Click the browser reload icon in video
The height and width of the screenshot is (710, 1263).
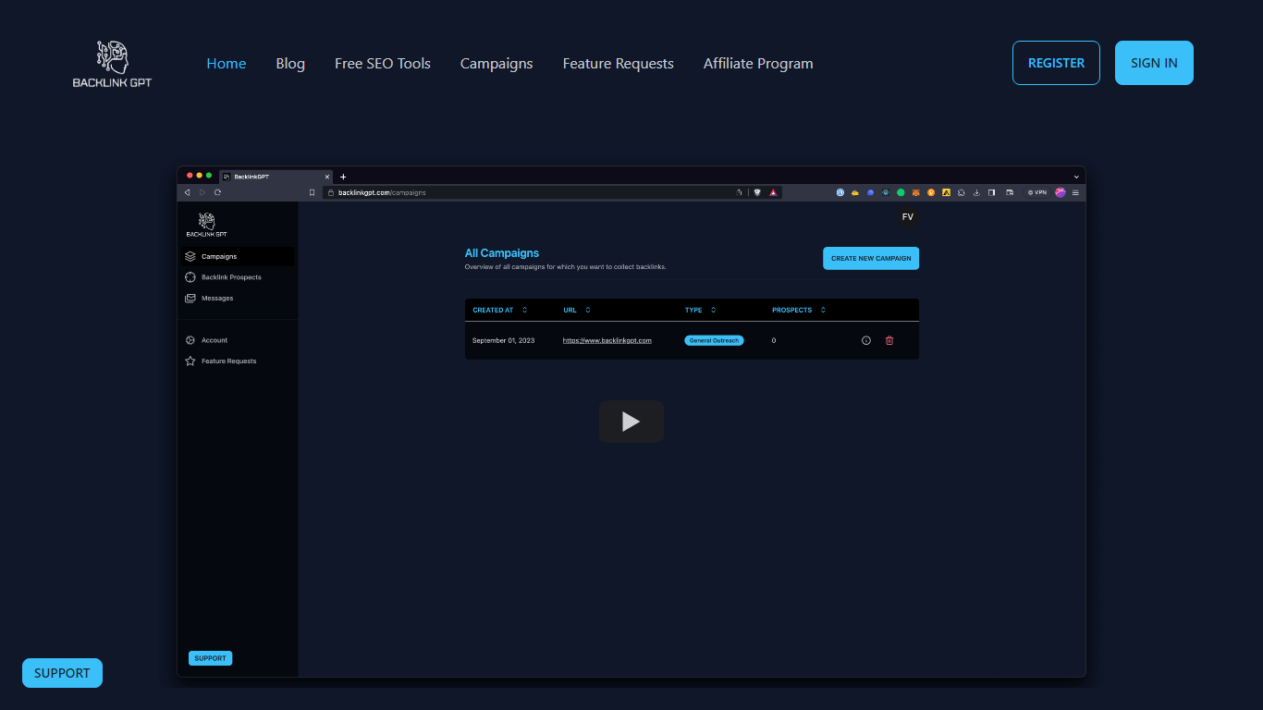[x=217, y=192]
